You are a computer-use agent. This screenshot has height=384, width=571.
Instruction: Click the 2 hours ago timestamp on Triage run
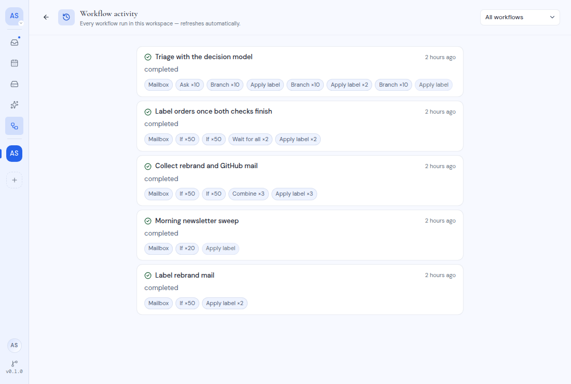[440, 57]
